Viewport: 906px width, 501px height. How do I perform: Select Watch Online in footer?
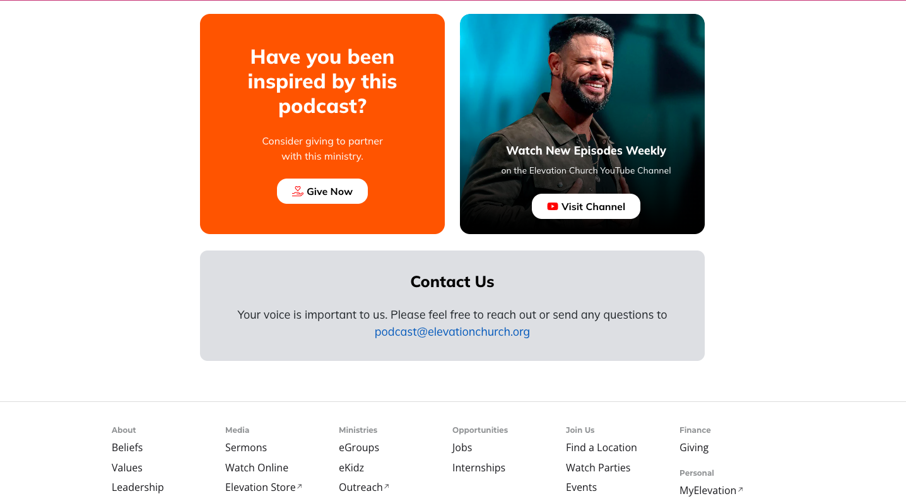tap(257, 468)
